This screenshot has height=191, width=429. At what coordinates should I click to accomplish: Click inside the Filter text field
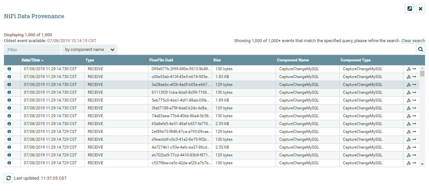pos(32,49)
